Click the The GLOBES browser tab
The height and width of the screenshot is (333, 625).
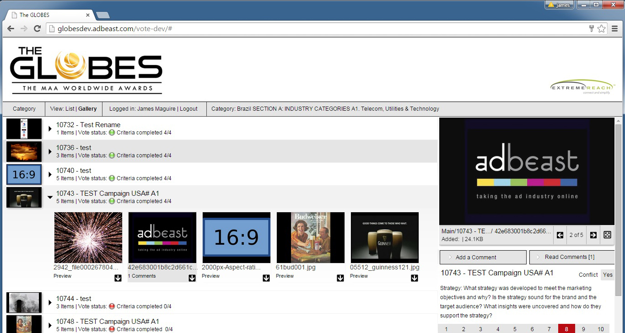point(49,15)
